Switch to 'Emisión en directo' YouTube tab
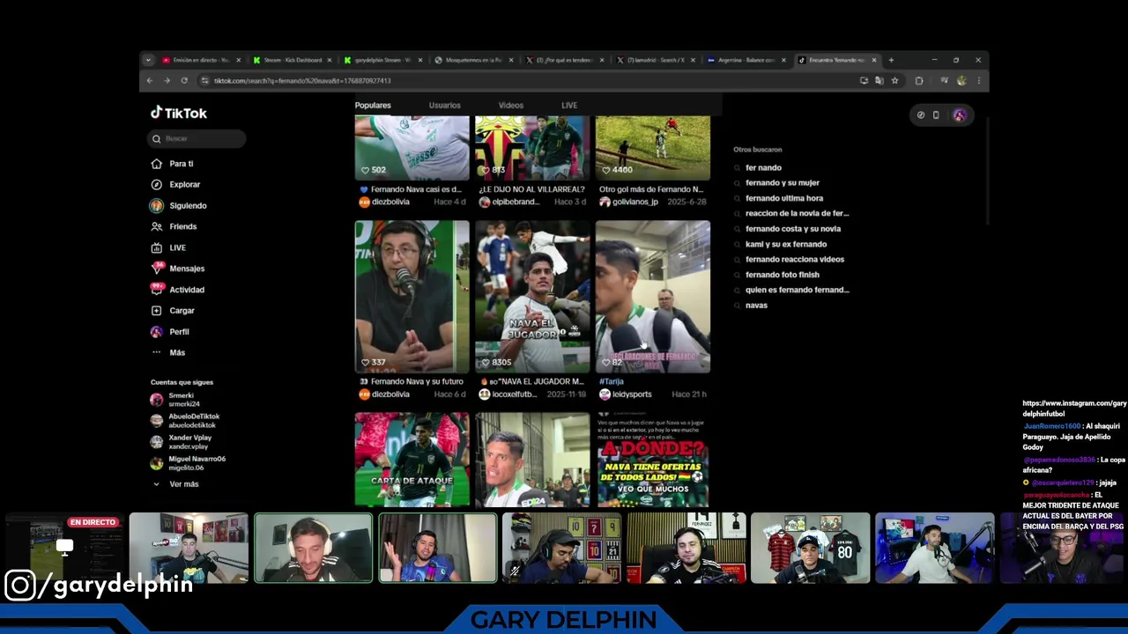1128x634 pixels. point(201,61)
